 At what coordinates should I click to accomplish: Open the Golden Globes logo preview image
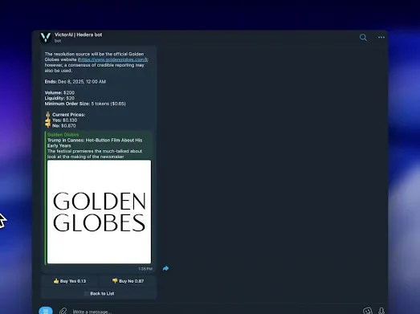click(x=99, y=212)
